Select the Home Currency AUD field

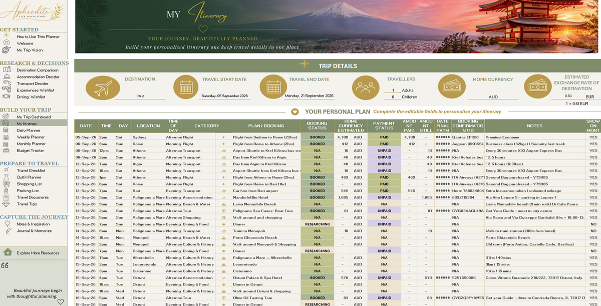coord(493,97)
